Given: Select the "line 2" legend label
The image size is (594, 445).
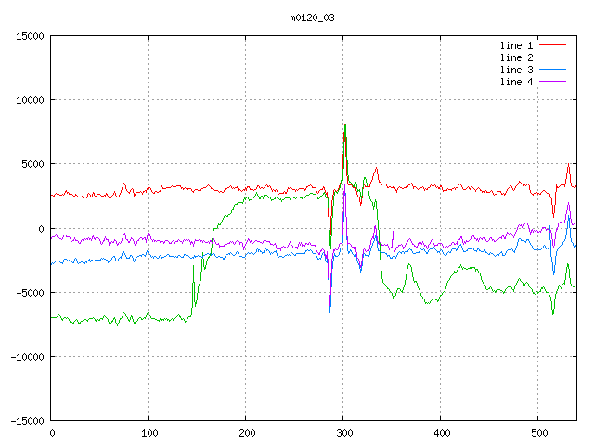Looking at the screenshot, I should [516, 57].
